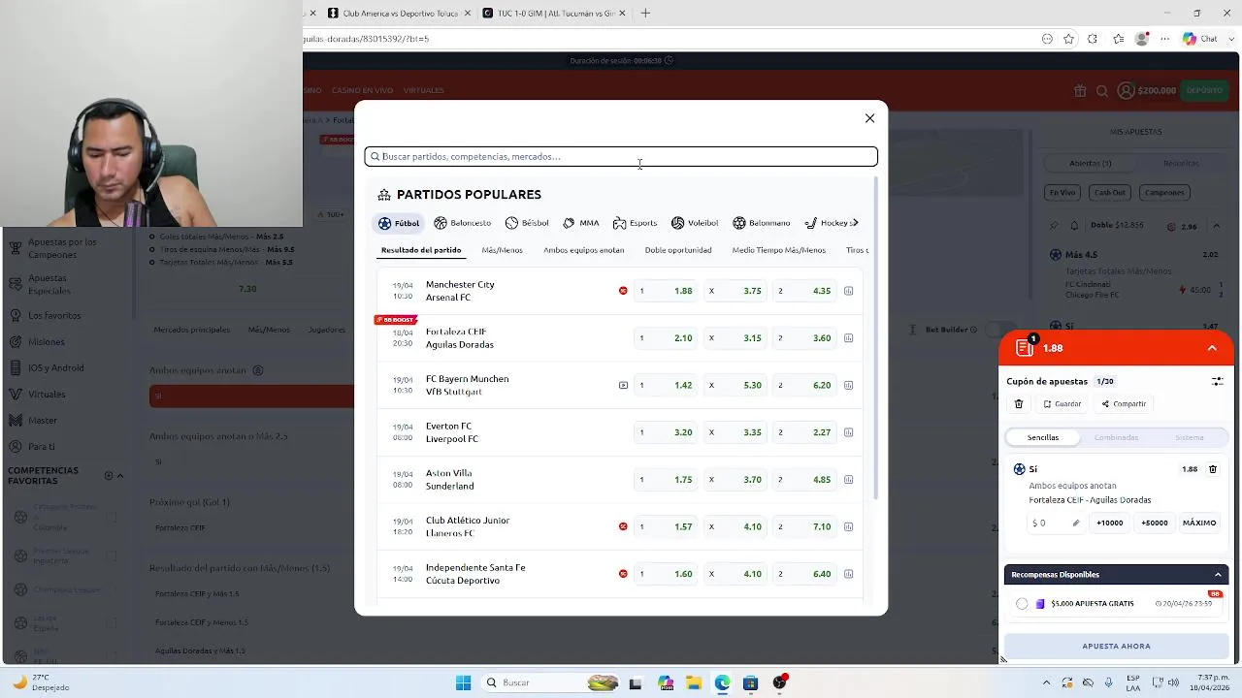The image size is (1242, 698).
Task: Click the taskbar Buscar search box
Action: (551, 682)
